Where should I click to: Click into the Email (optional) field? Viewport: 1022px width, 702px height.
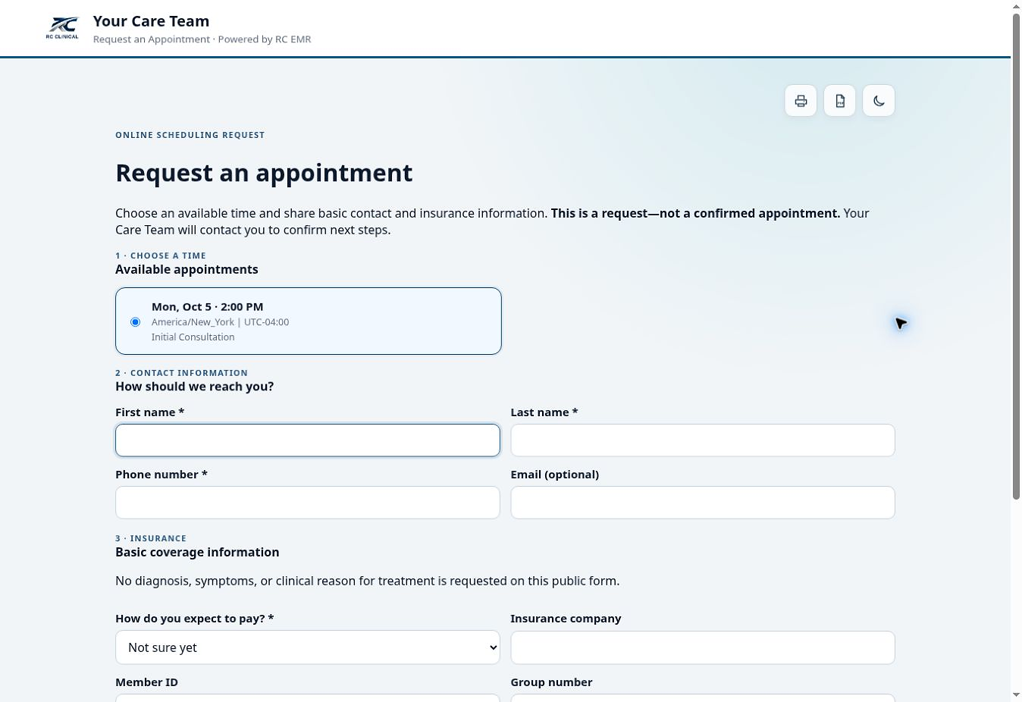pos(703,503)
